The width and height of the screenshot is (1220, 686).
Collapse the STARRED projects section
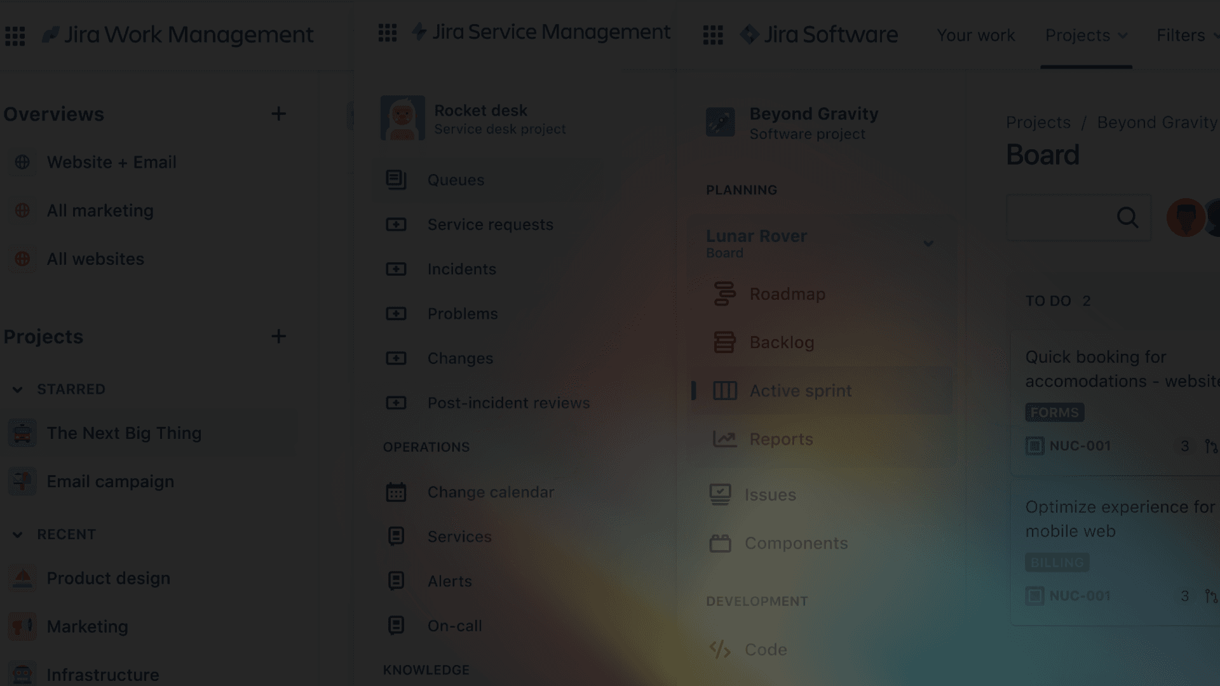click(x=18, y=389)
